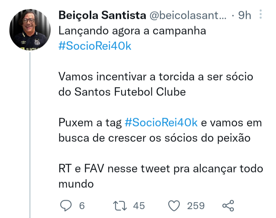Open the share icon menu

tap(228, 205)
